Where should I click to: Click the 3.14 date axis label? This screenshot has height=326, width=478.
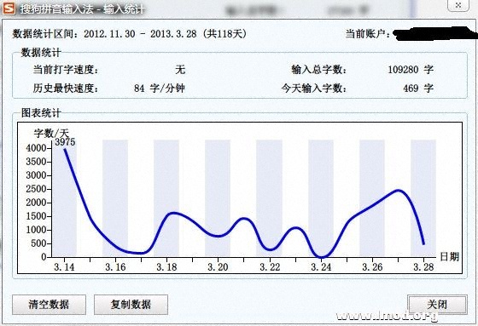coord(64,267)
